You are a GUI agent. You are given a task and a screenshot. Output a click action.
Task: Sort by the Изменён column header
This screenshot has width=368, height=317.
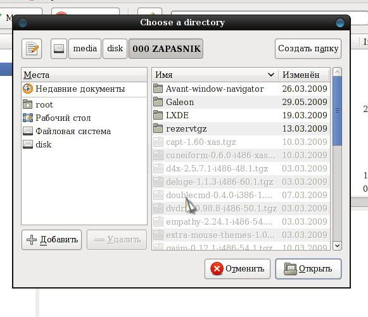[303, 75]
